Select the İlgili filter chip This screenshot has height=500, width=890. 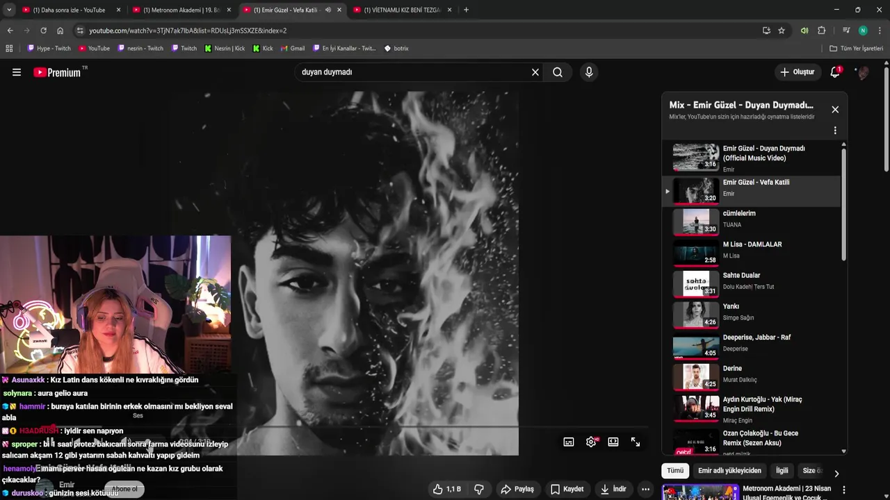(782, 471)
